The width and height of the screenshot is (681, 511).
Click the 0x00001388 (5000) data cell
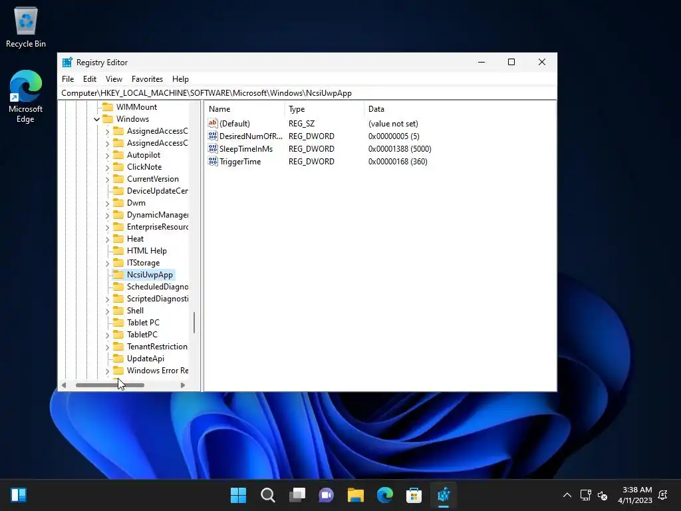click(x=400, y=148)
